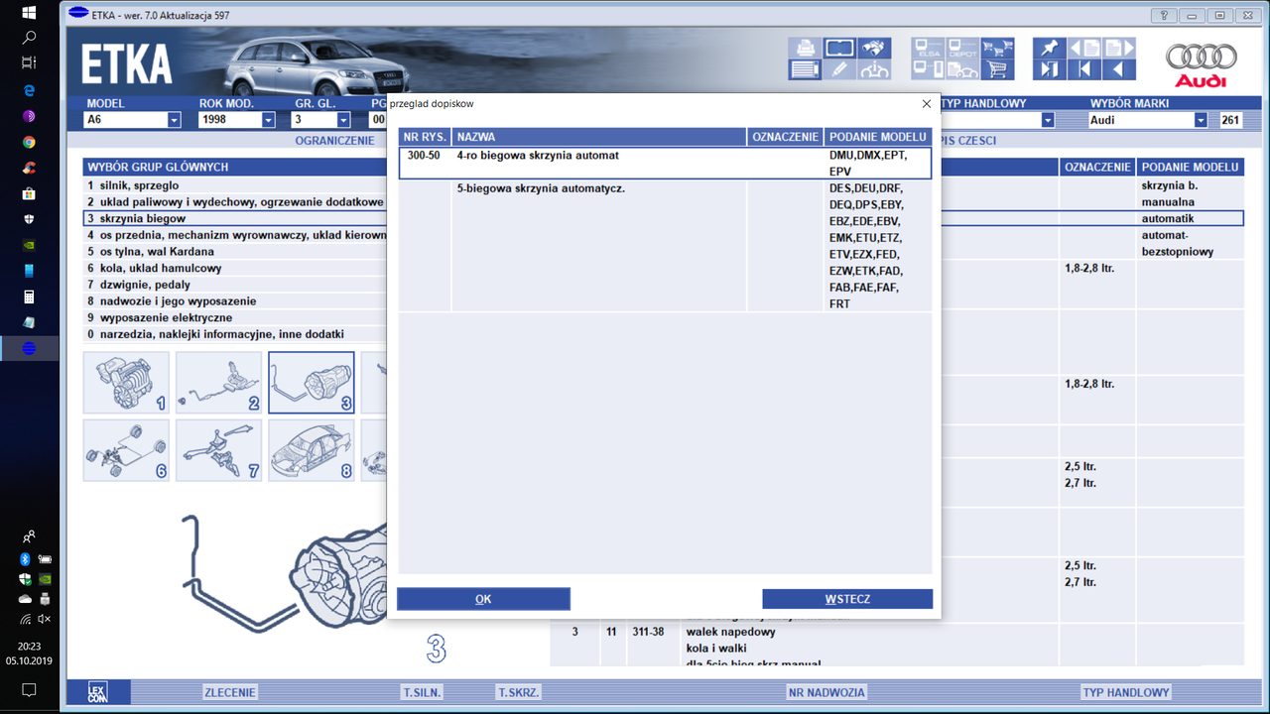This screenshot has height=714, width=1270.
Task: Click the LEX COM logo in bottom bar
Action: (x=96, y=692)
